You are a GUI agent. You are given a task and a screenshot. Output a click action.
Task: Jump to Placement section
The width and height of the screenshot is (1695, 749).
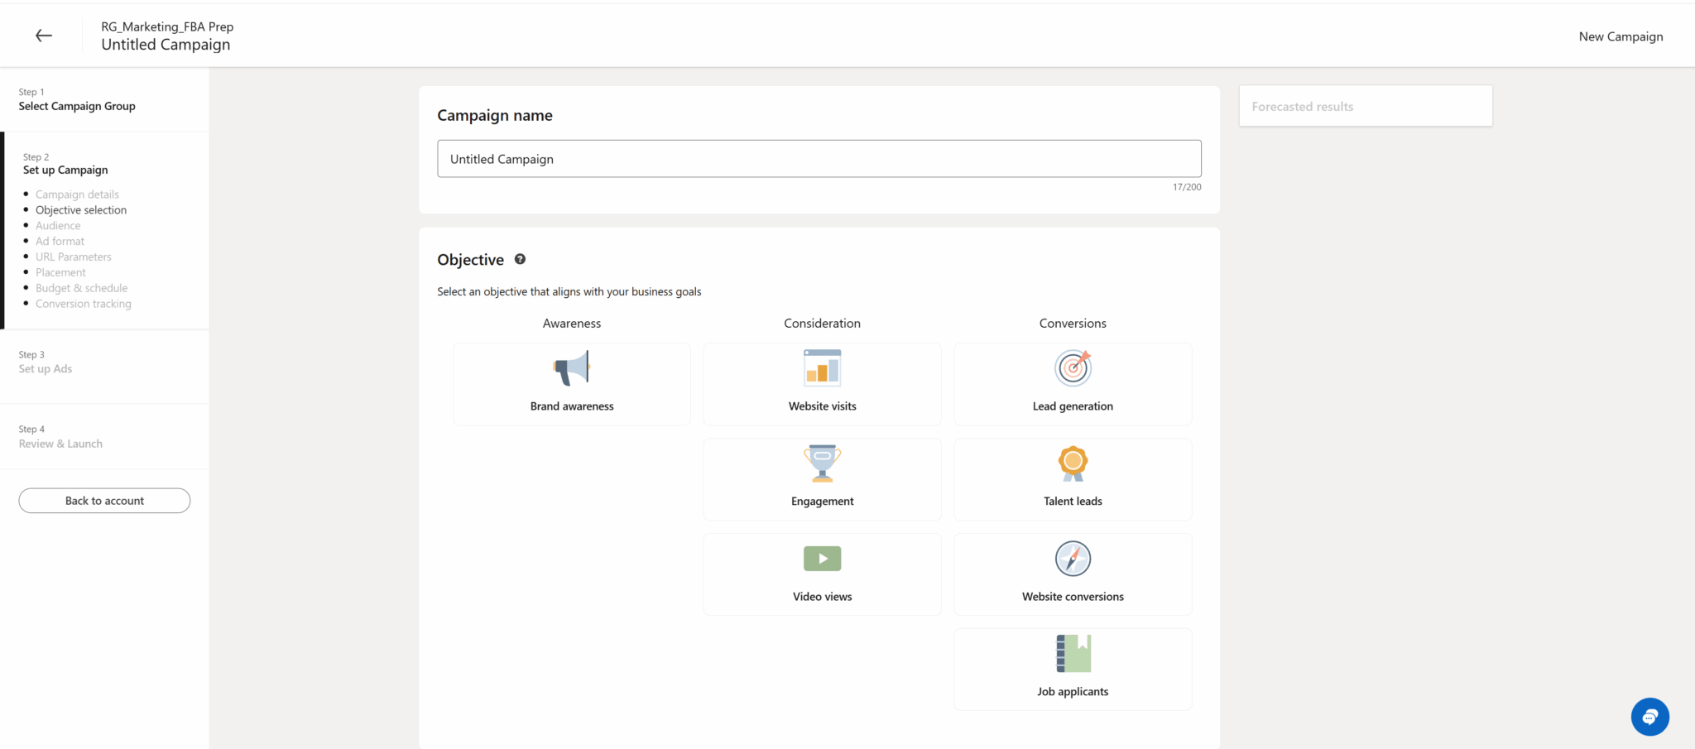point(60,273)
